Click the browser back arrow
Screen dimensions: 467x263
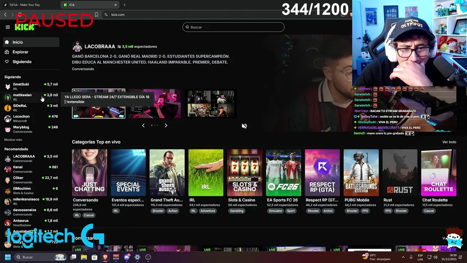pyautogui.click(x=5, y=15)
